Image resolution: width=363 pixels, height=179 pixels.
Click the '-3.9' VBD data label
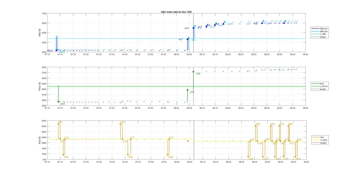(x=268, y=24)
